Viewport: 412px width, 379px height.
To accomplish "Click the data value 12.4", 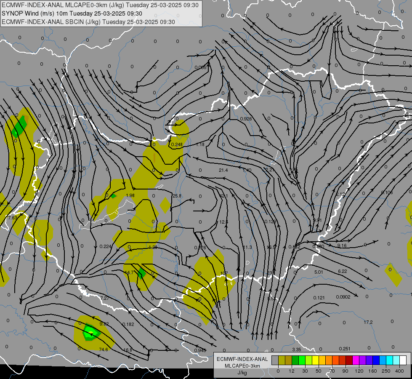I will (223, 222).
